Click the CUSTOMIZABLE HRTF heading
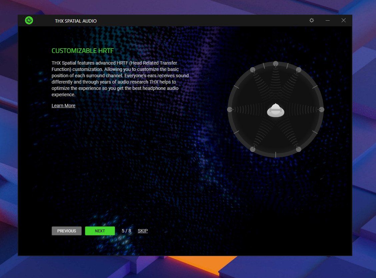This screenshot has width=376, height=278. tap(82, 51)
